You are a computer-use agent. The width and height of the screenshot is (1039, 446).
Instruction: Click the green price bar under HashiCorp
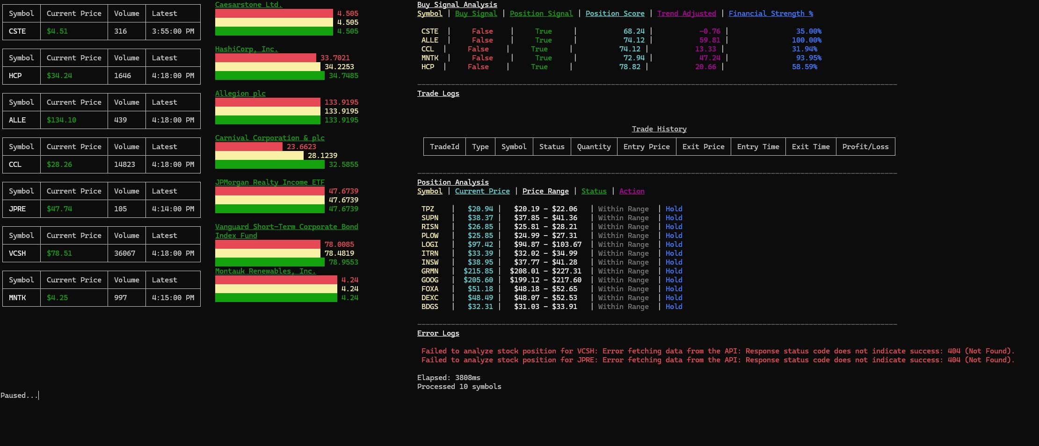pyautogui.click(x=269, y=76)
